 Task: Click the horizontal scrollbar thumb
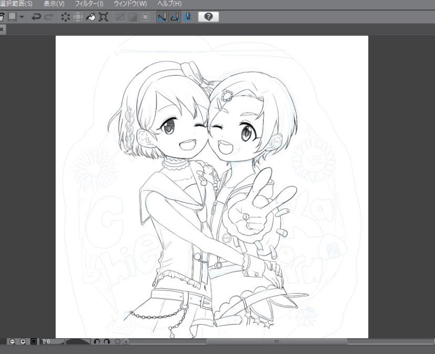click(277, 341)
